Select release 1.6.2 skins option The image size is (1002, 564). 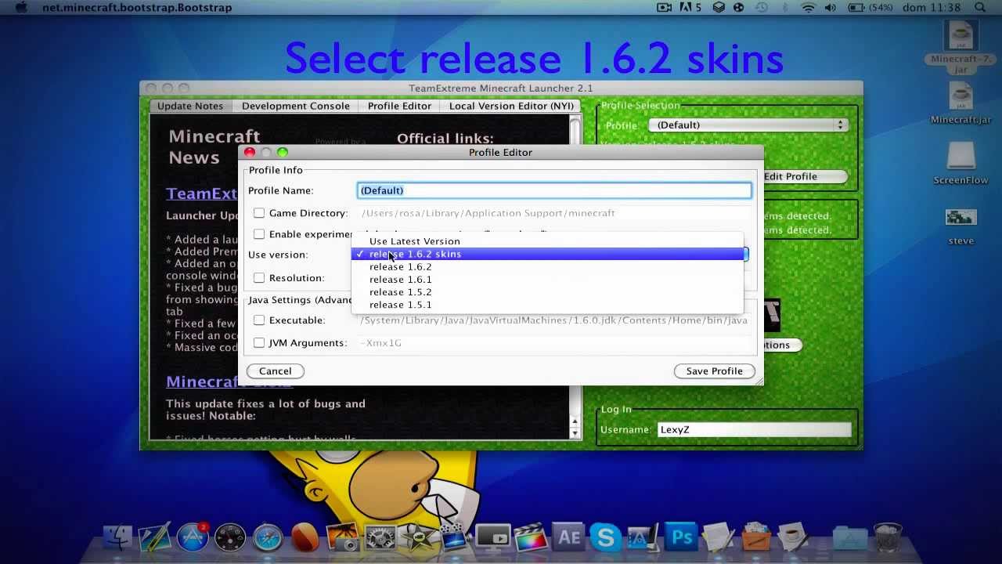[547, 254]
